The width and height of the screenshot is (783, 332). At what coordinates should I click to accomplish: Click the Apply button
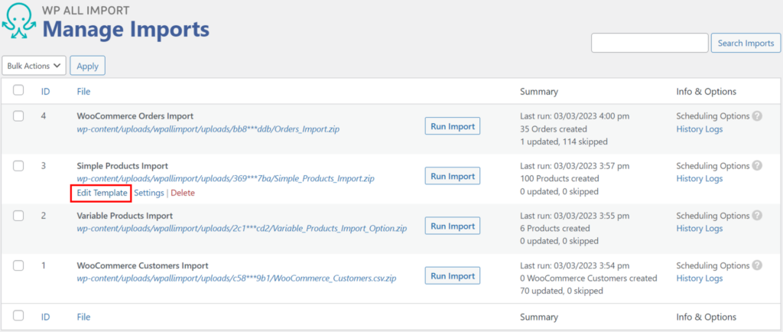pos(87,66)
